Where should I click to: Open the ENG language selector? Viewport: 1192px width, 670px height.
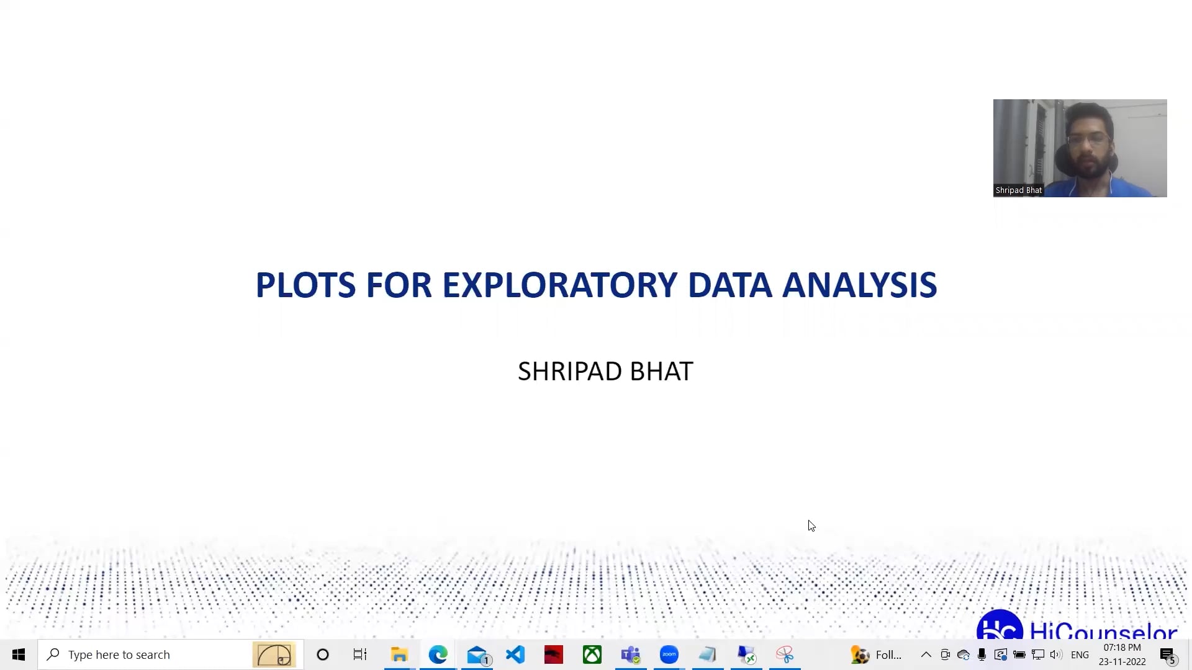1080,654
